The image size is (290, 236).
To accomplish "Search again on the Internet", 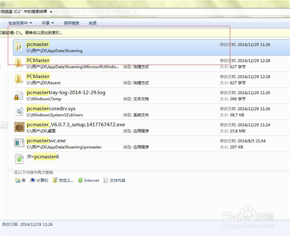I will click(88, 180).
